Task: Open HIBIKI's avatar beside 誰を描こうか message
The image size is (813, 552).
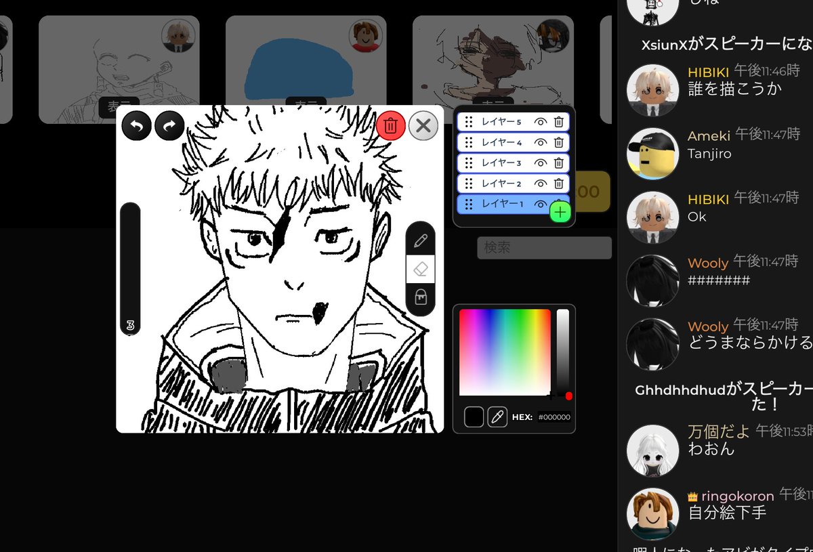Action: pyautogui.click(x=653, y=90)
